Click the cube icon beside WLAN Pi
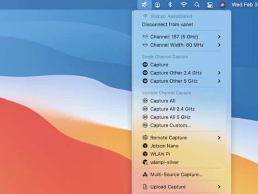This screenshot has height=194, width=258. (x=145, y=154)
